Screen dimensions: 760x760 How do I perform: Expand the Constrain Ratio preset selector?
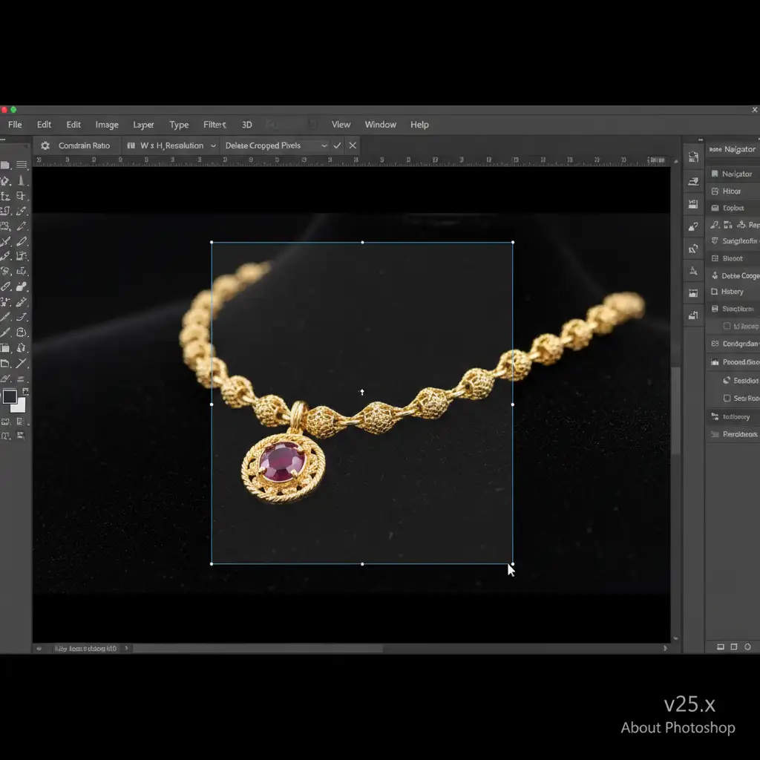pos(84,145)
